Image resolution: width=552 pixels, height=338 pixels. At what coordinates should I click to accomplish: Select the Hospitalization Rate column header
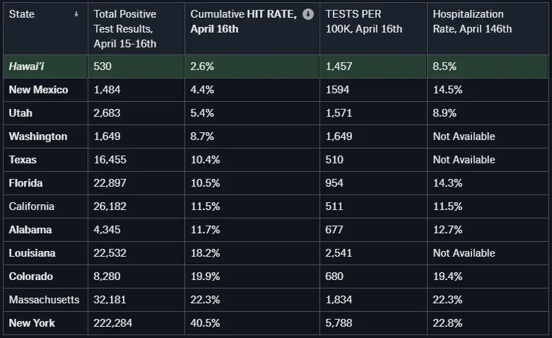click(472, 21)
